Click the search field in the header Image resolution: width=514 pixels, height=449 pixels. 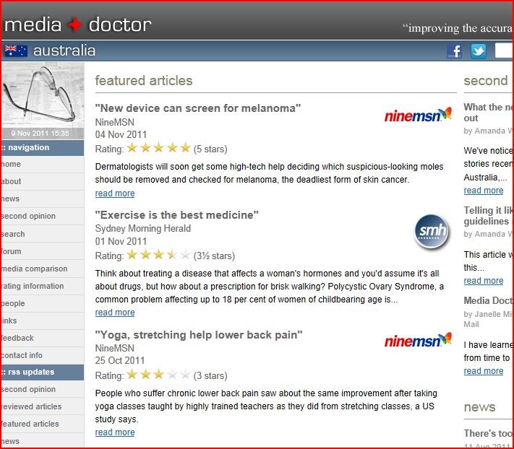pos(504,51)
